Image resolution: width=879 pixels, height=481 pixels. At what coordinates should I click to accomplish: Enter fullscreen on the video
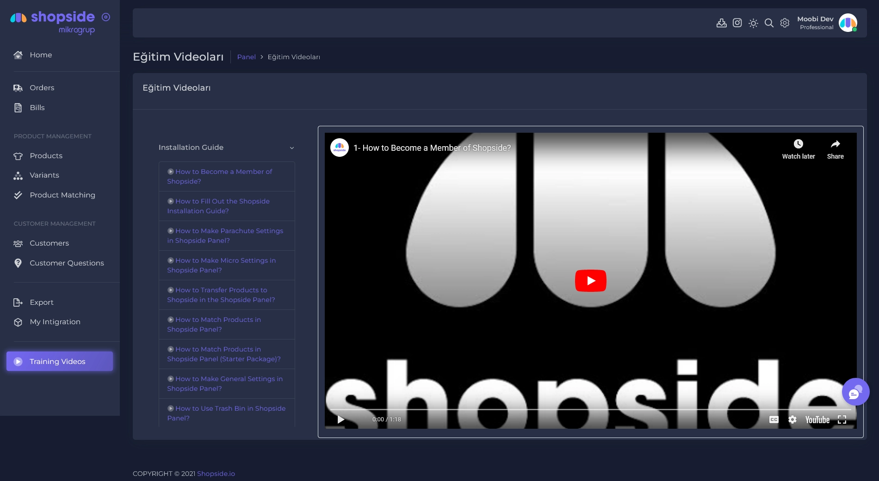[x=842, y=419]
